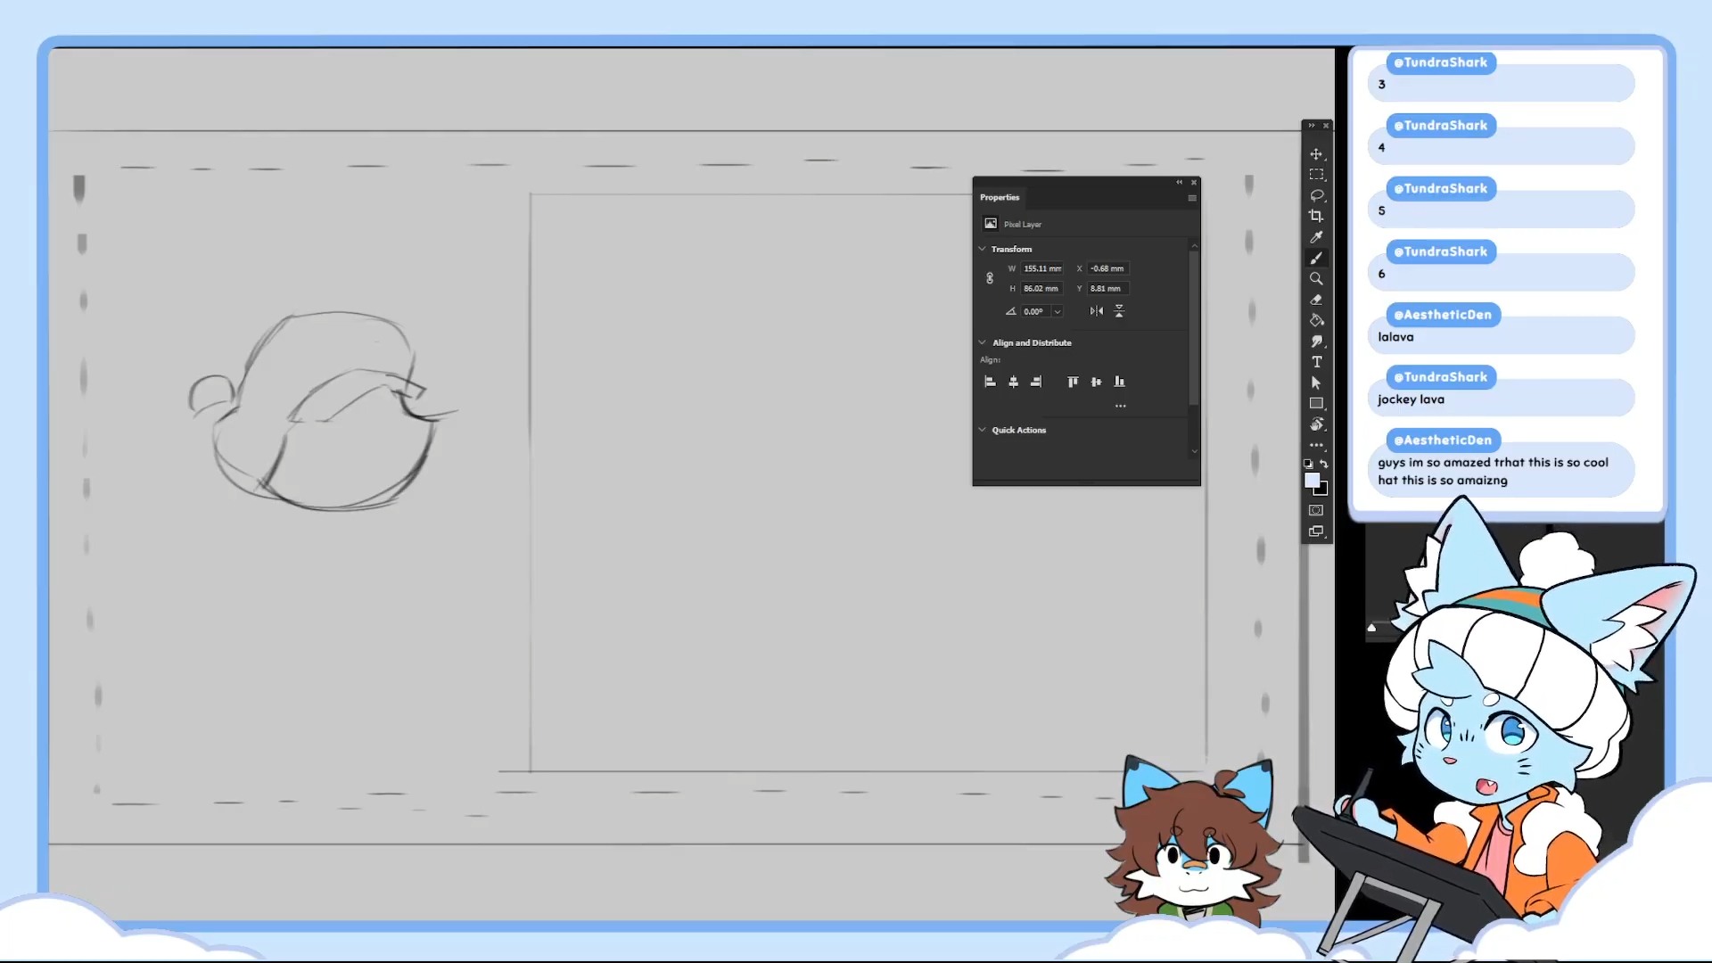
Task: Choose the Crop tool
Action: pos(1316,216)
